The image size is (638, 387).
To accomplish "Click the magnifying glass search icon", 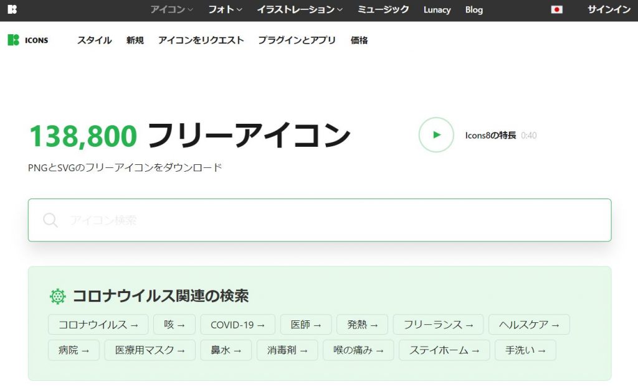I will (50, 220).
